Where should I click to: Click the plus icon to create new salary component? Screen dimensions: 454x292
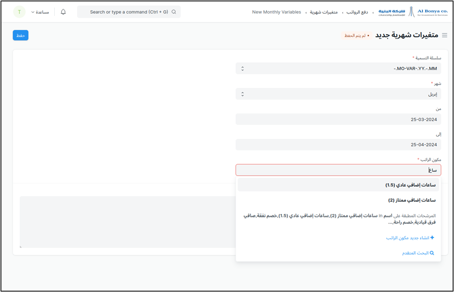[x=432, y=238]
